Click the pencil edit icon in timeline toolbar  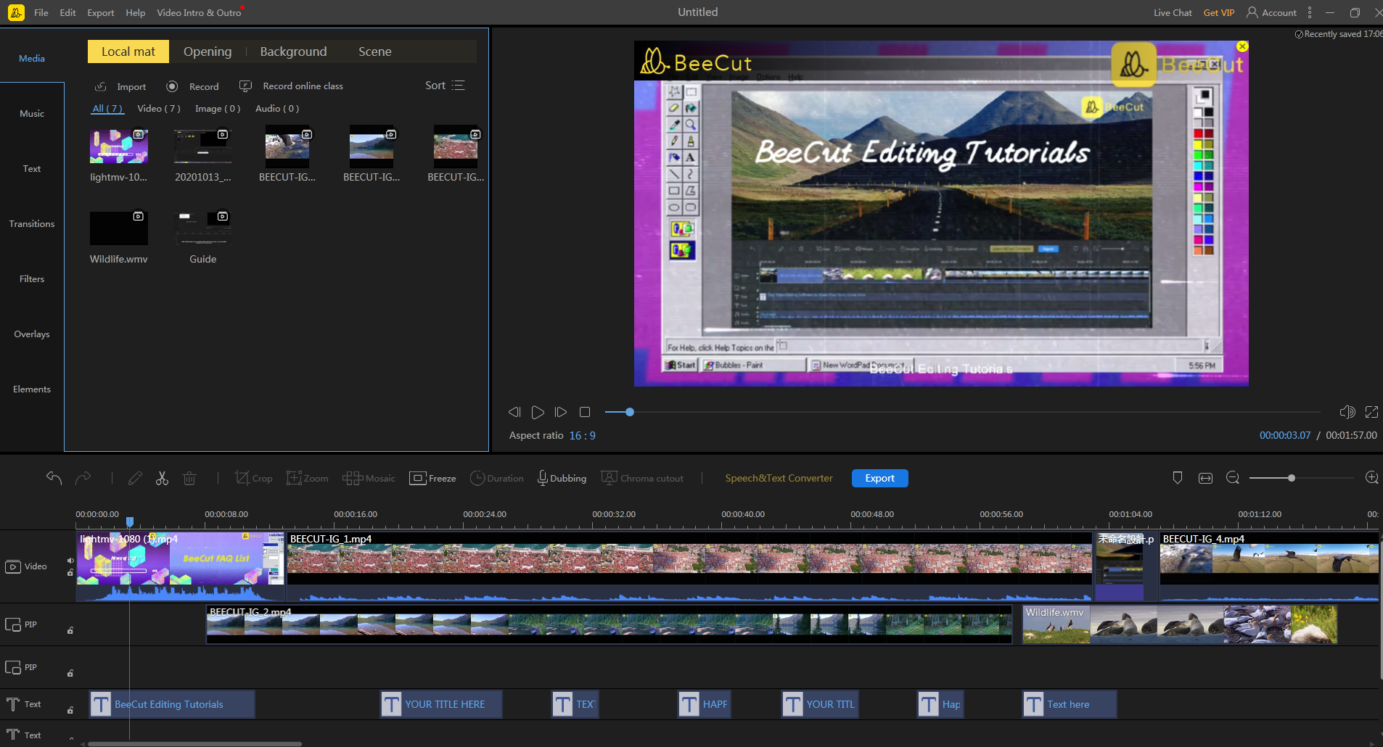click(x=135, y=478)
